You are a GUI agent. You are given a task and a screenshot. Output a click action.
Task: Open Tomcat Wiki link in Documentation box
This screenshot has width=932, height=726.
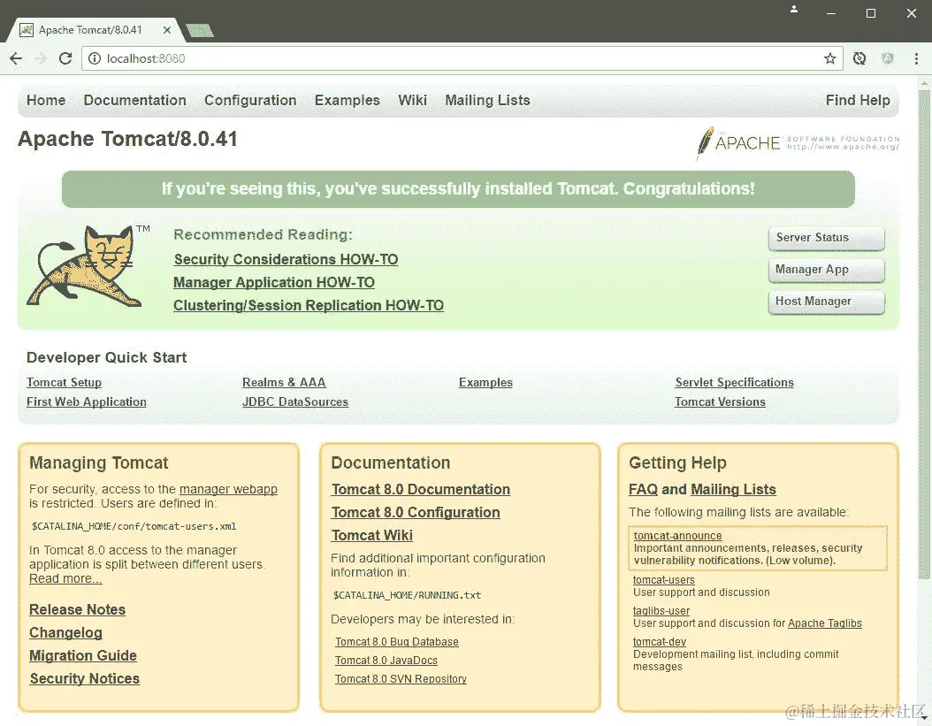pyautogui.click(x=372, y=536)
